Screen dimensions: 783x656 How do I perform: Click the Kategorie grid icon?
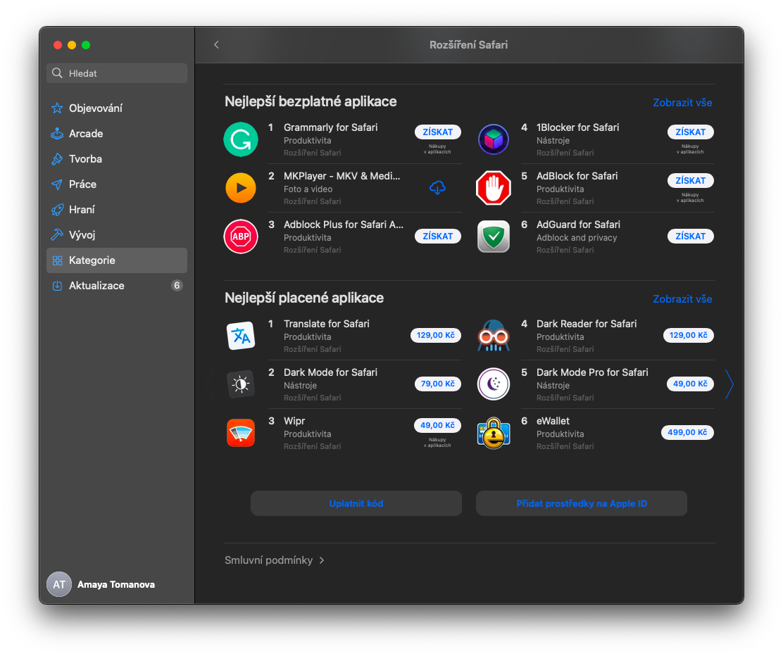(x=58, y=260)
